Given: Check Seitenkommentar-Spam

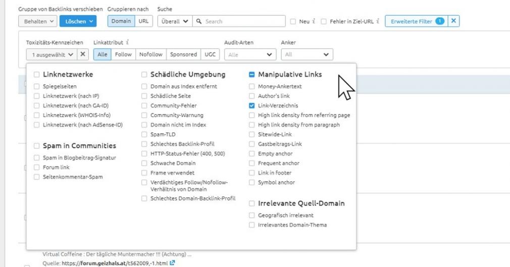Looking at the screenshot, I should tap(36, 177).
